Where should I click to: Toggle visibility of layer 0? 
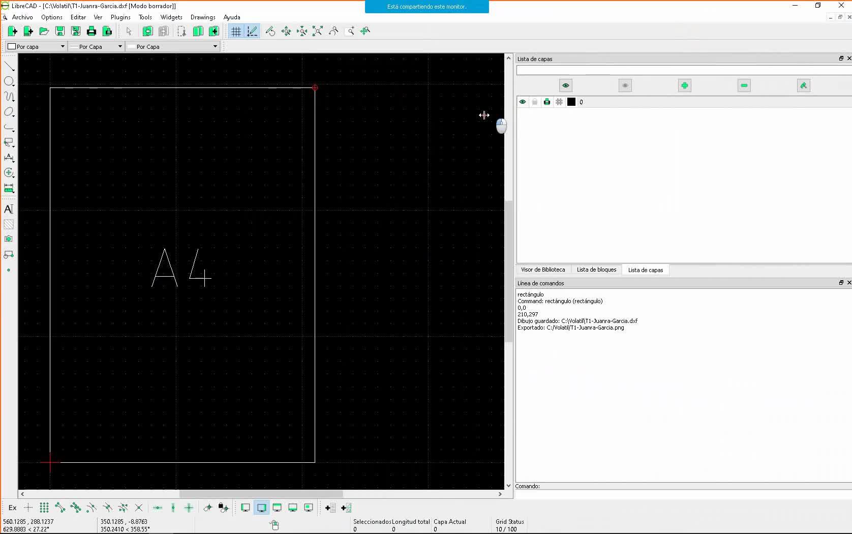coord(522,102)
